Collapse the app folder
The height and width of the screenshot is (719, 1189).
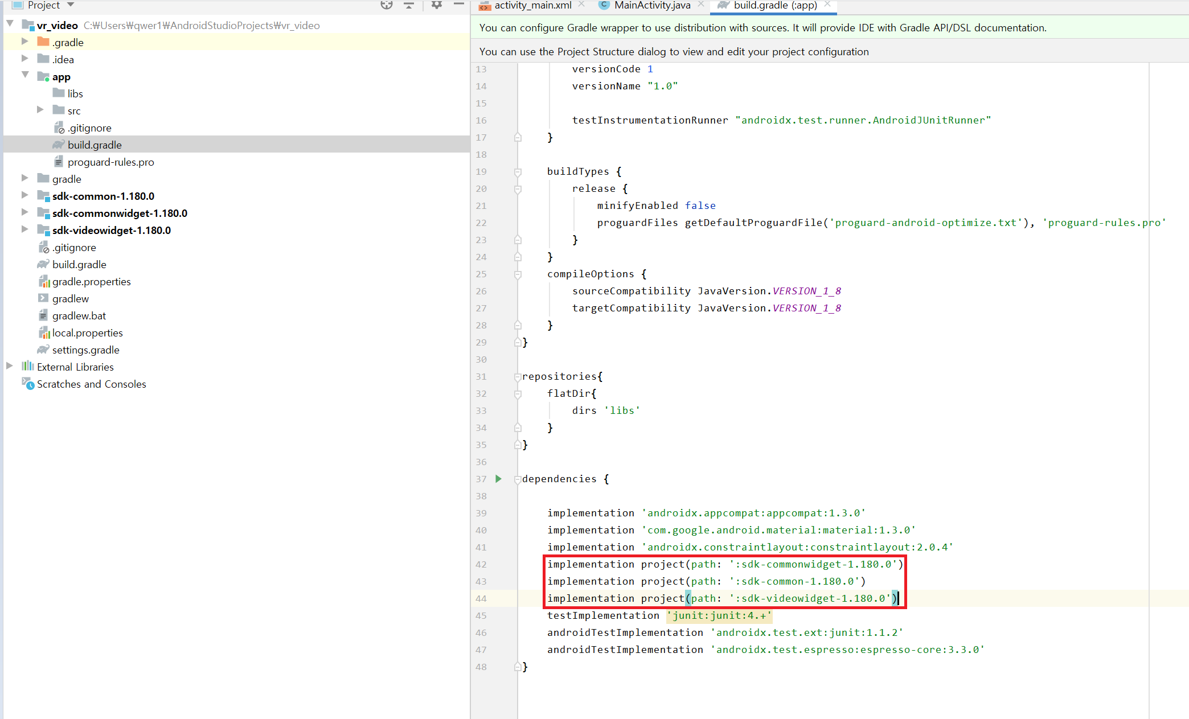(x=25, y=75)
